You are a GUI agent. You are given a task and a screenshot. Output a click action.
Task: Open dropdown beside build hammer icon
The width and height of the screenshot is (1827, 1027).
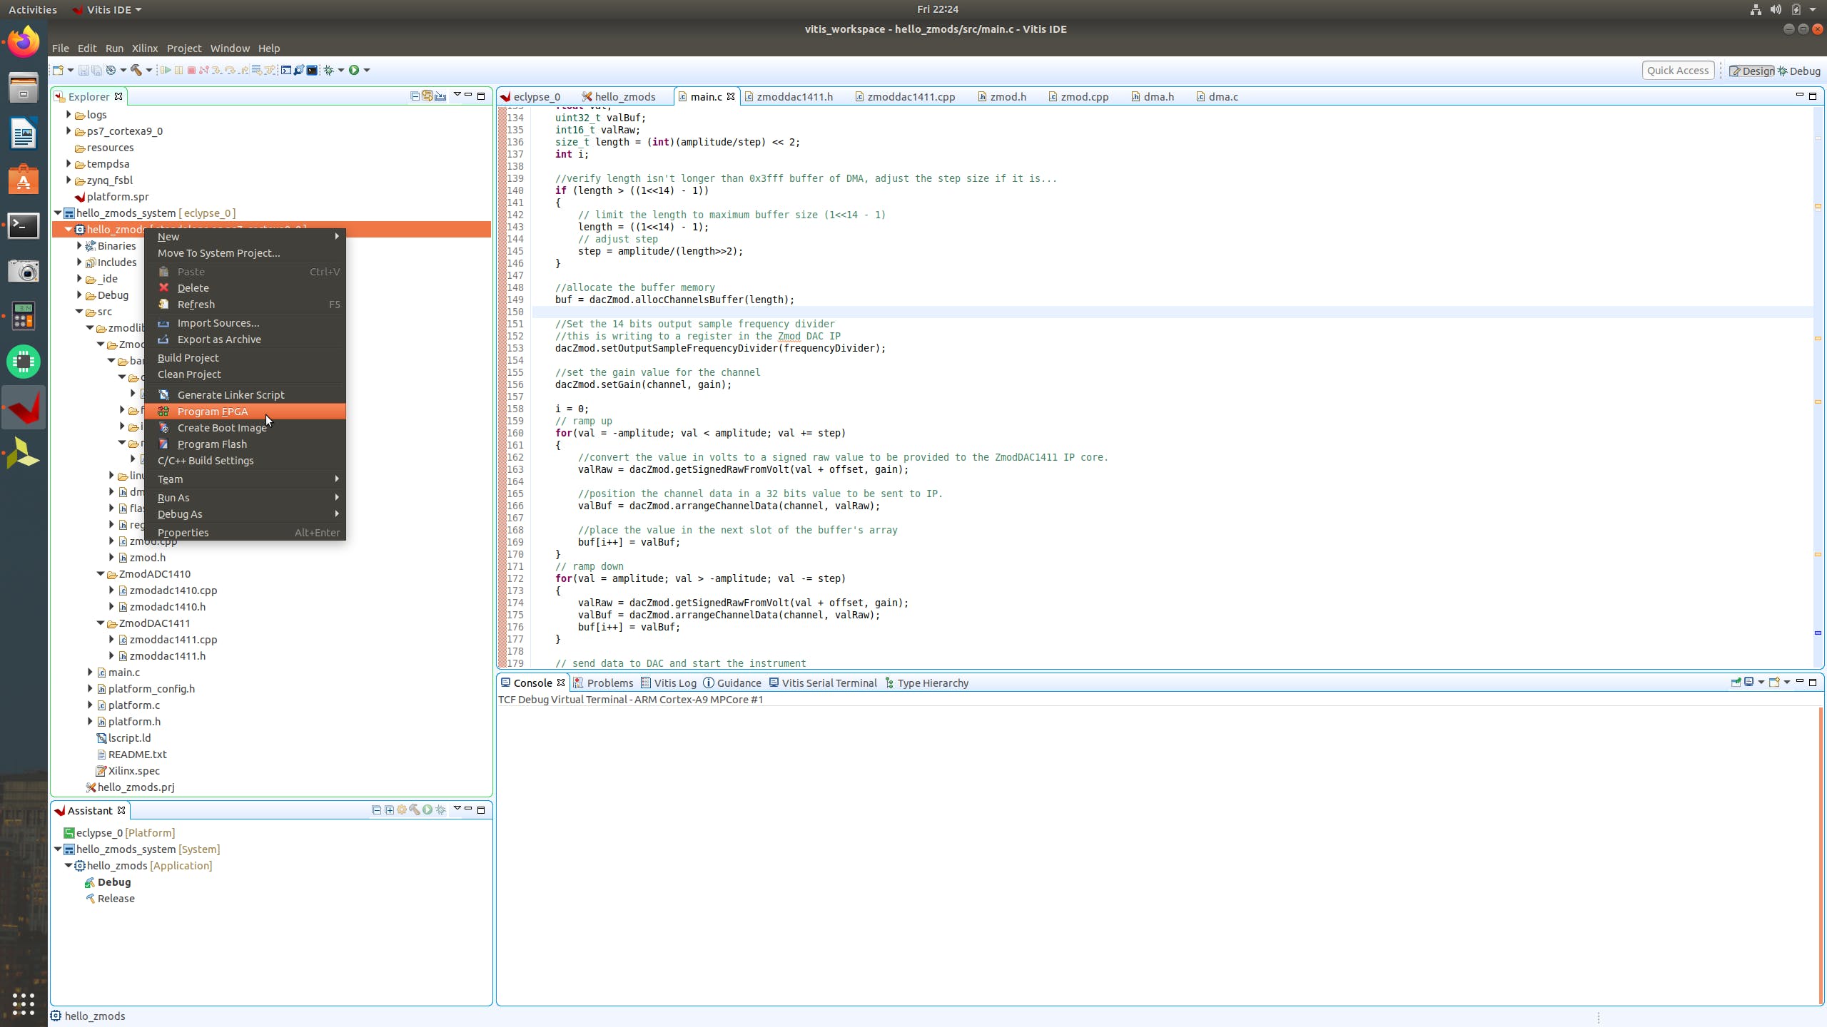click(x=149, y=70)
